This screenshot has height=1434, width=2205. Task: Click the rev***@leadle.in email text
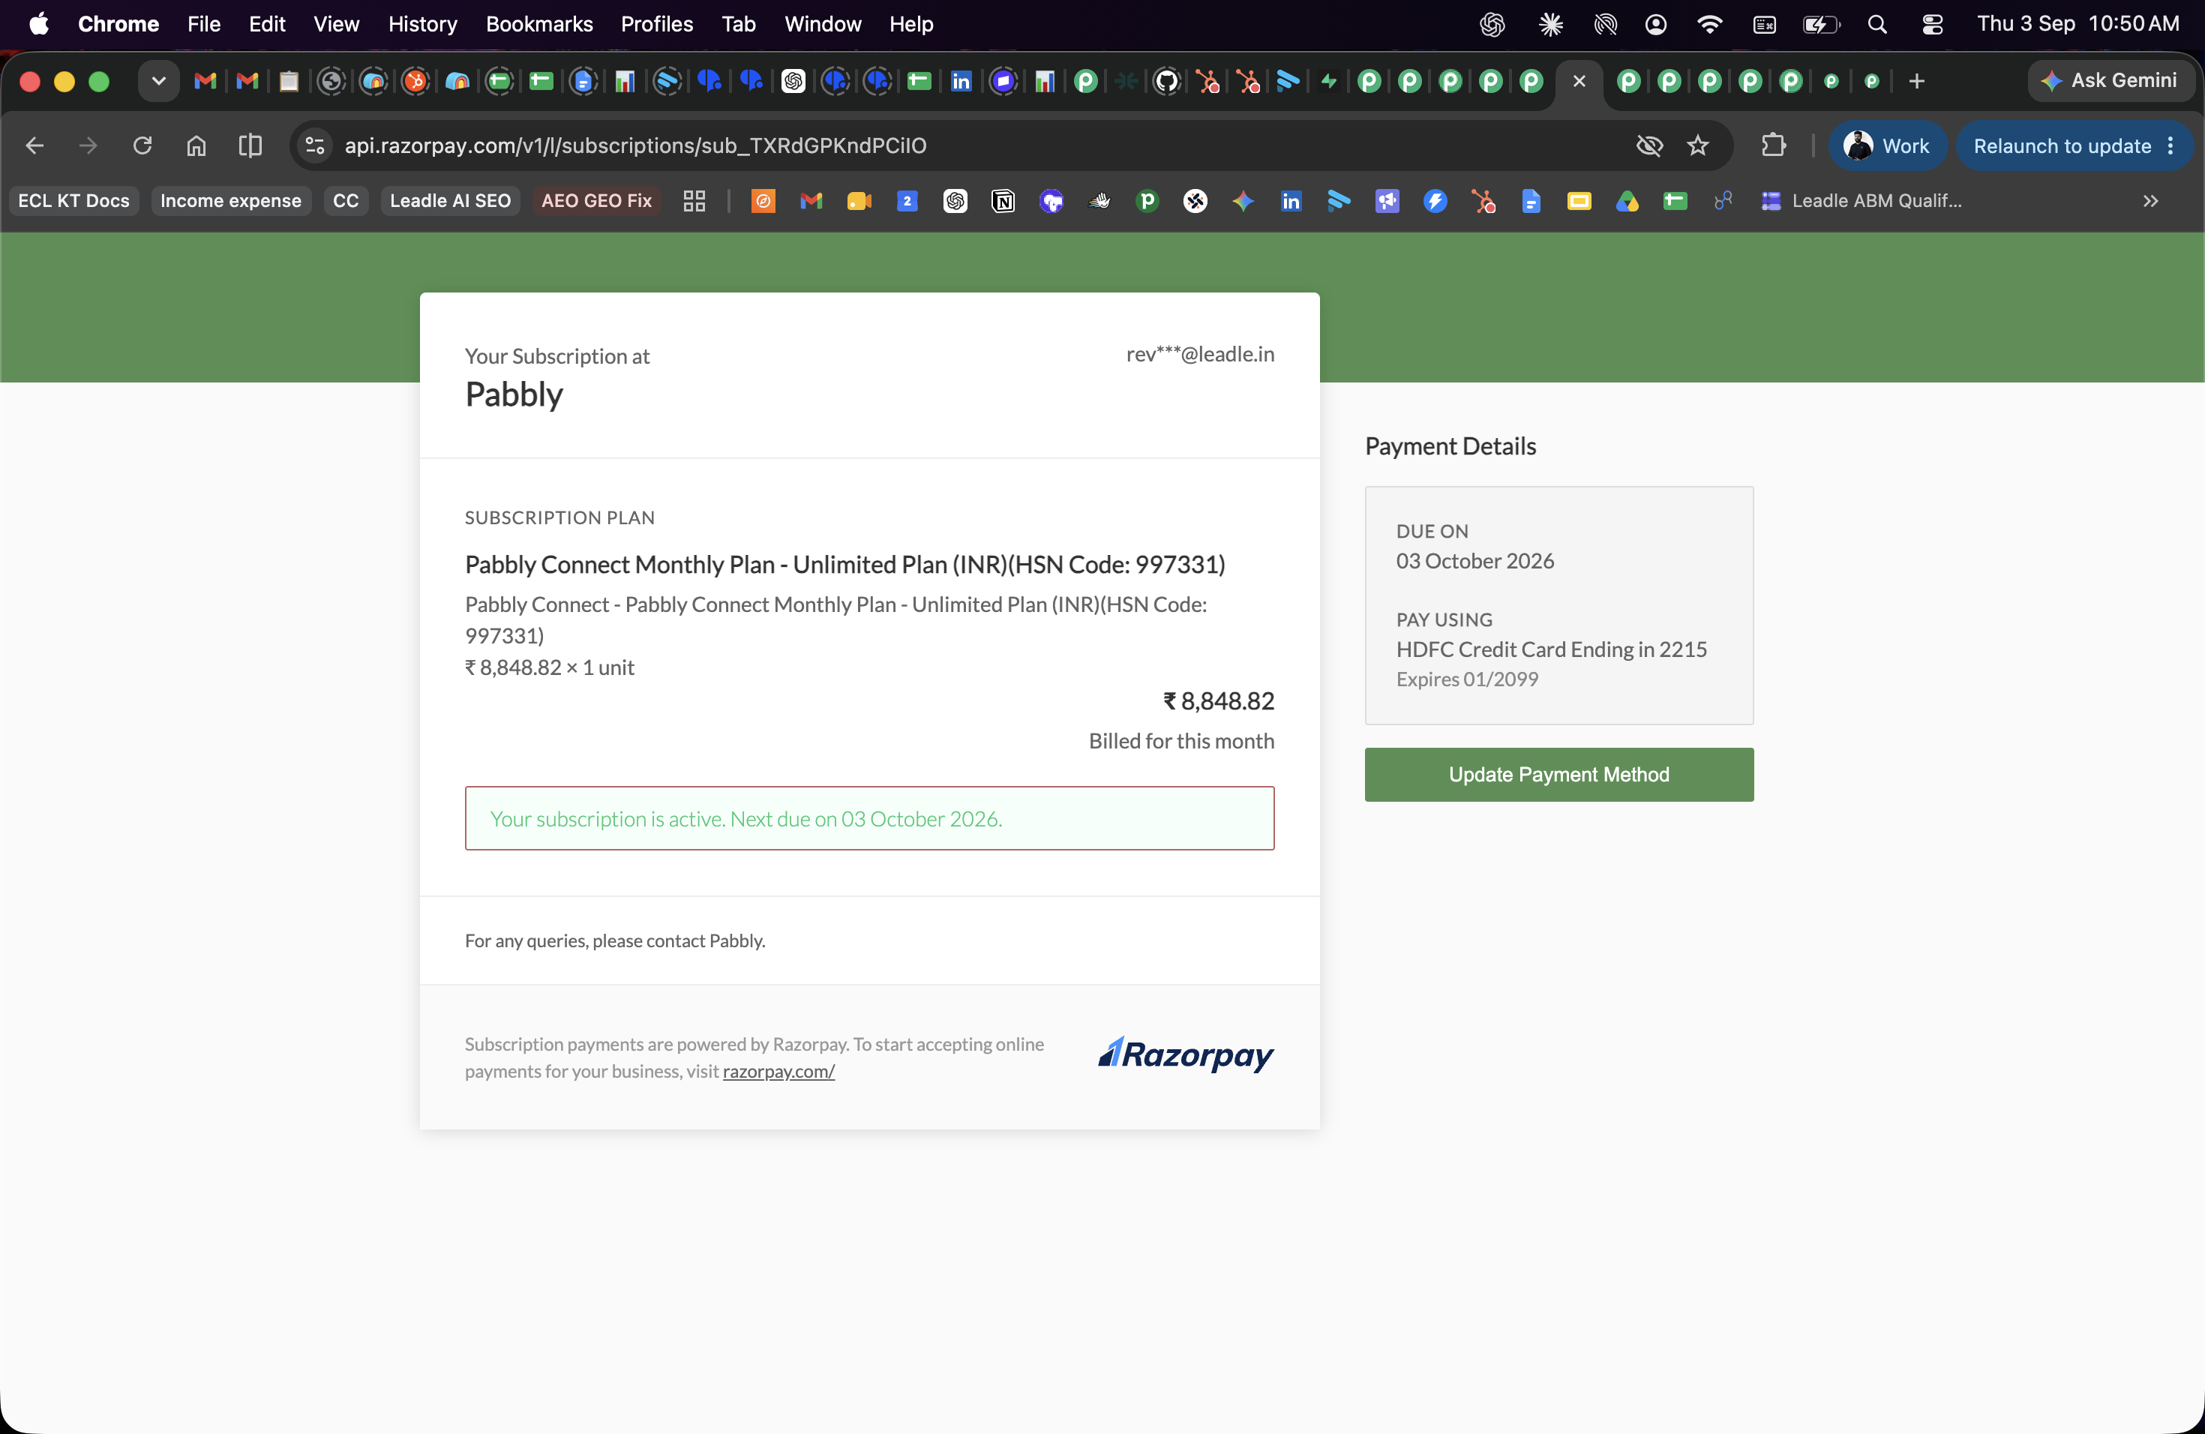tap(1200, 354)
